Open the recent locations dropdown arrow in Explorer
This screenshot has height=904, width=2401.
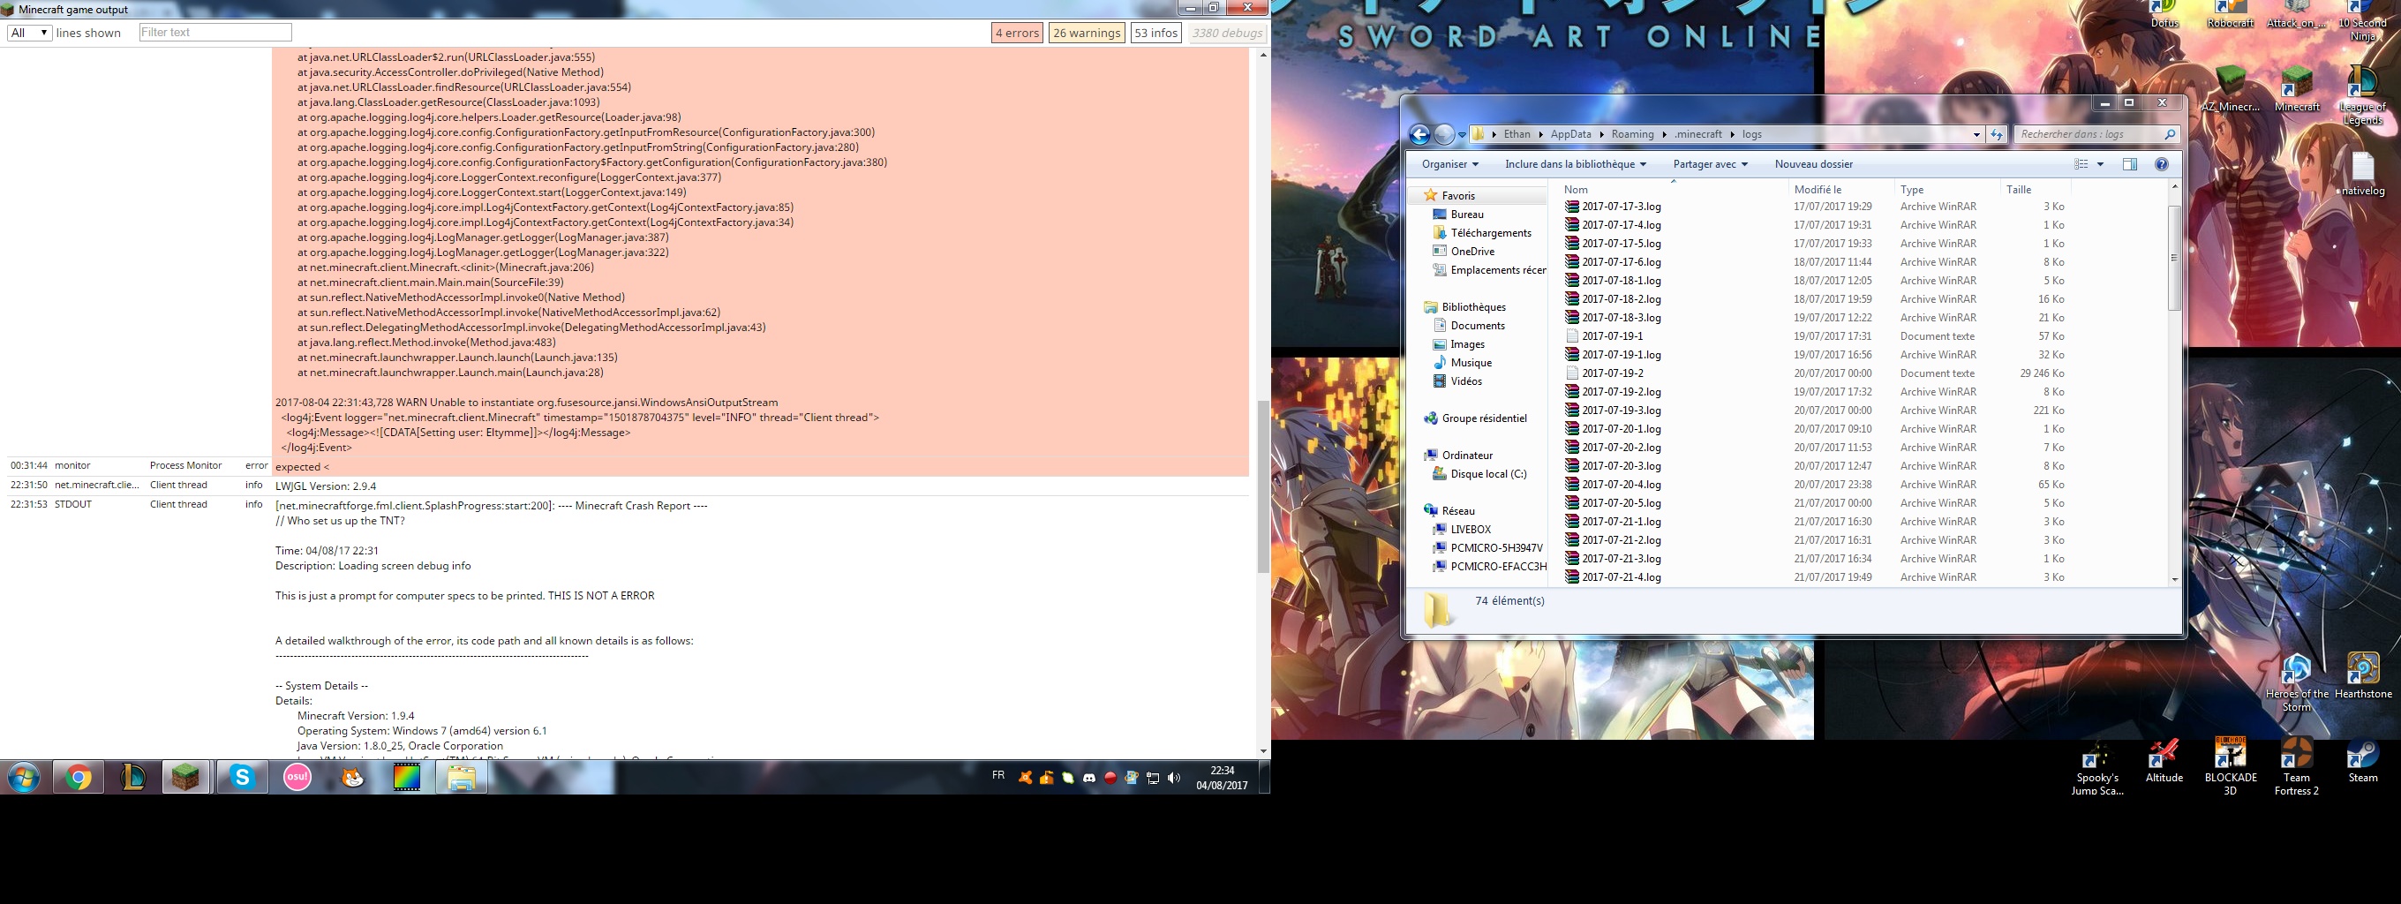1462,135
